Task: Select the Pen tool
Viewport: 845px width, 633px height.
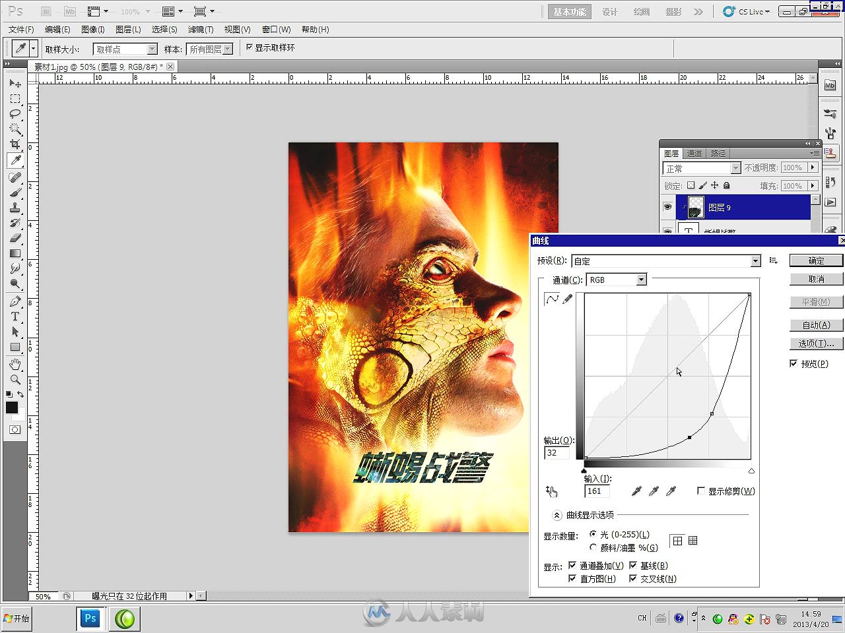Action: (x=15, y=301)
